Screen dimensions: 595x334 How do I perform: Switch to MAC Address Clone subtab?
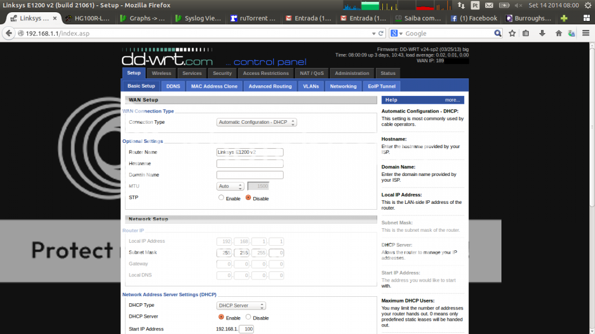pyautogui.click(x=214, y=86)
